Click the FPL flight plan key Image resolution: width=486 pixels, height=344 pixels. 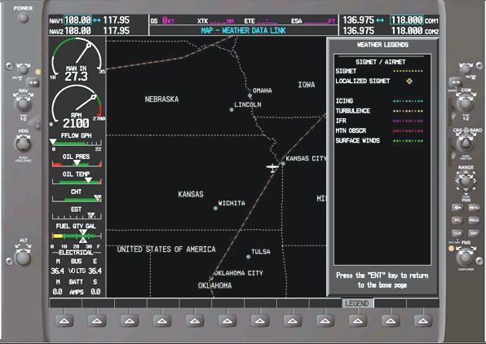coord(457,220)
